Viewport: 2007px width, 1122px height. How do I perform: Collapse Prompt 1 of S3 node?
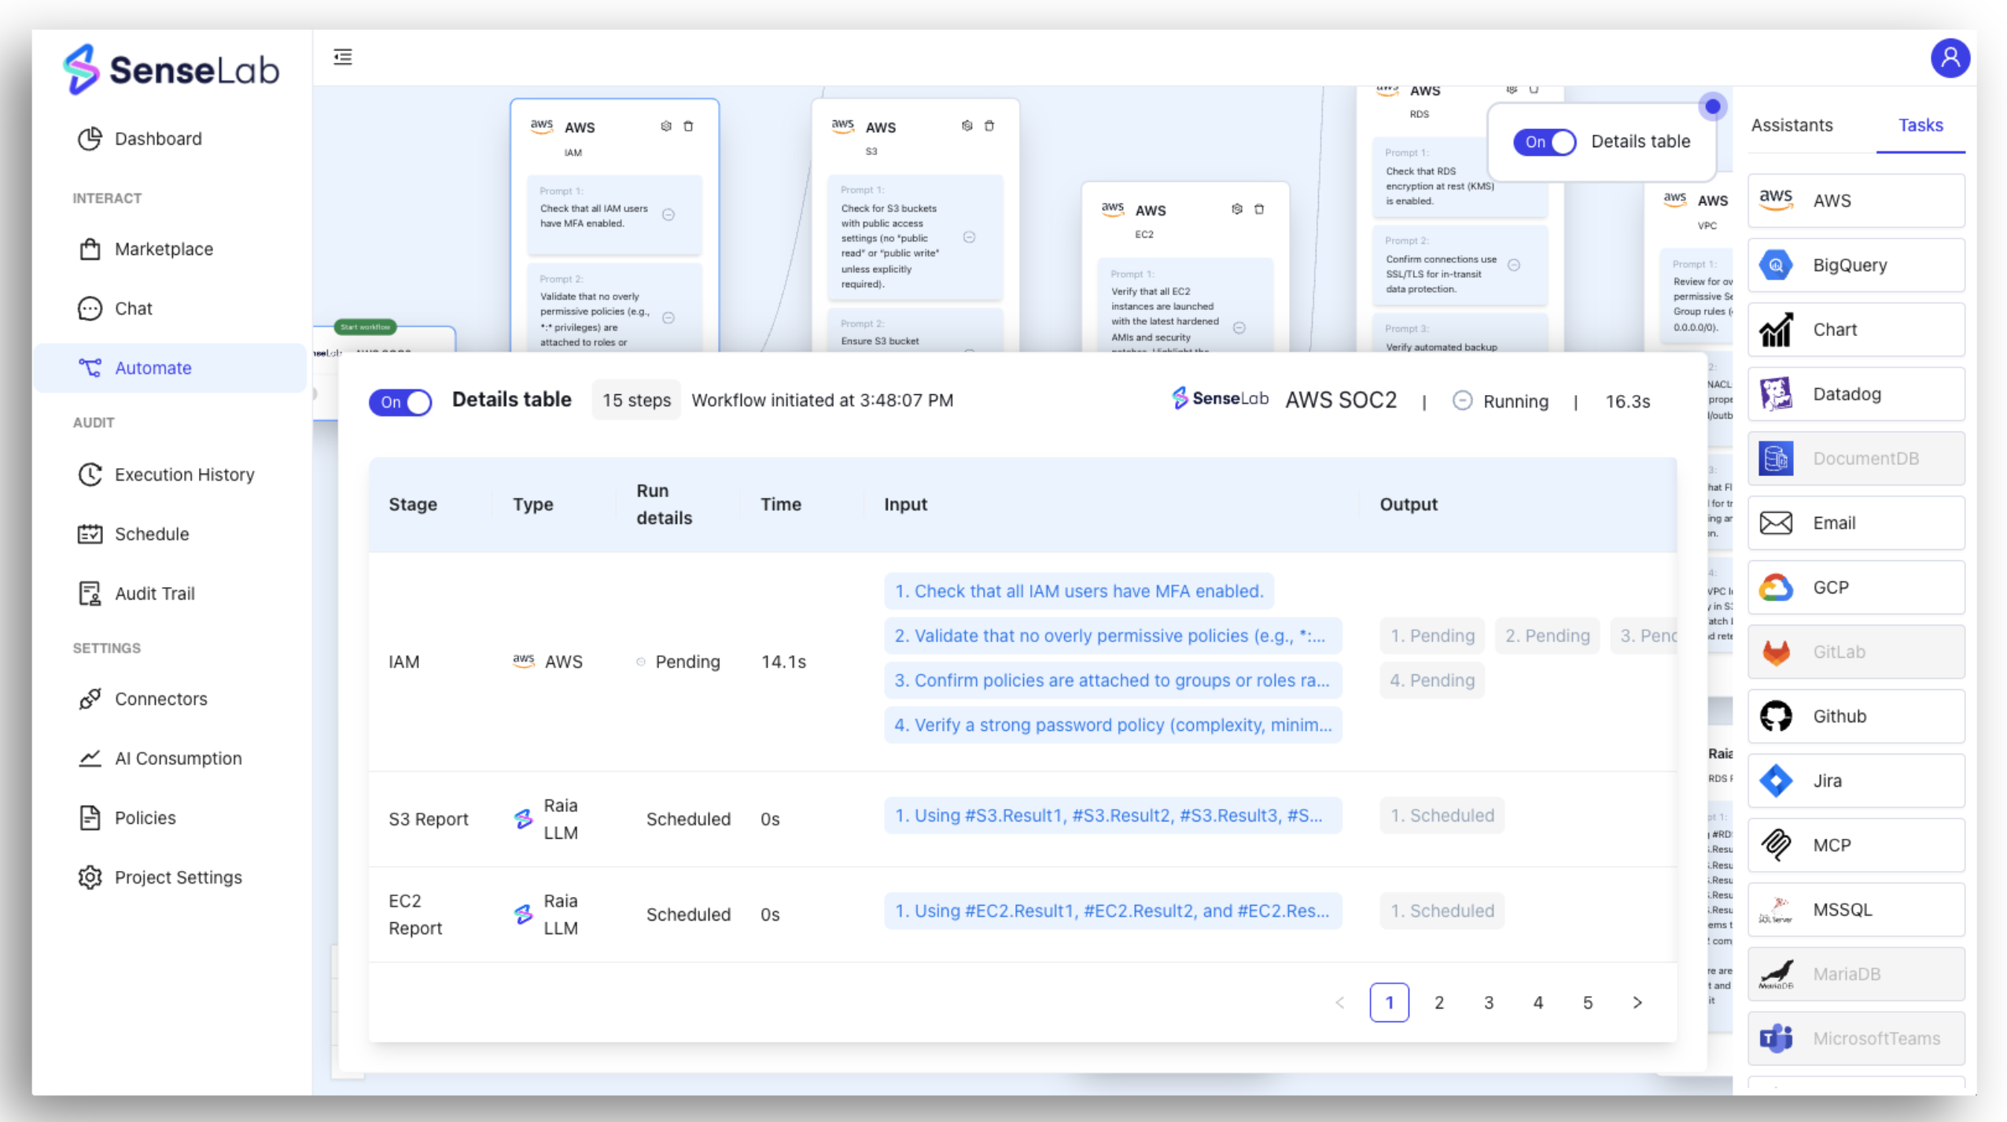[x=969, y=238]
